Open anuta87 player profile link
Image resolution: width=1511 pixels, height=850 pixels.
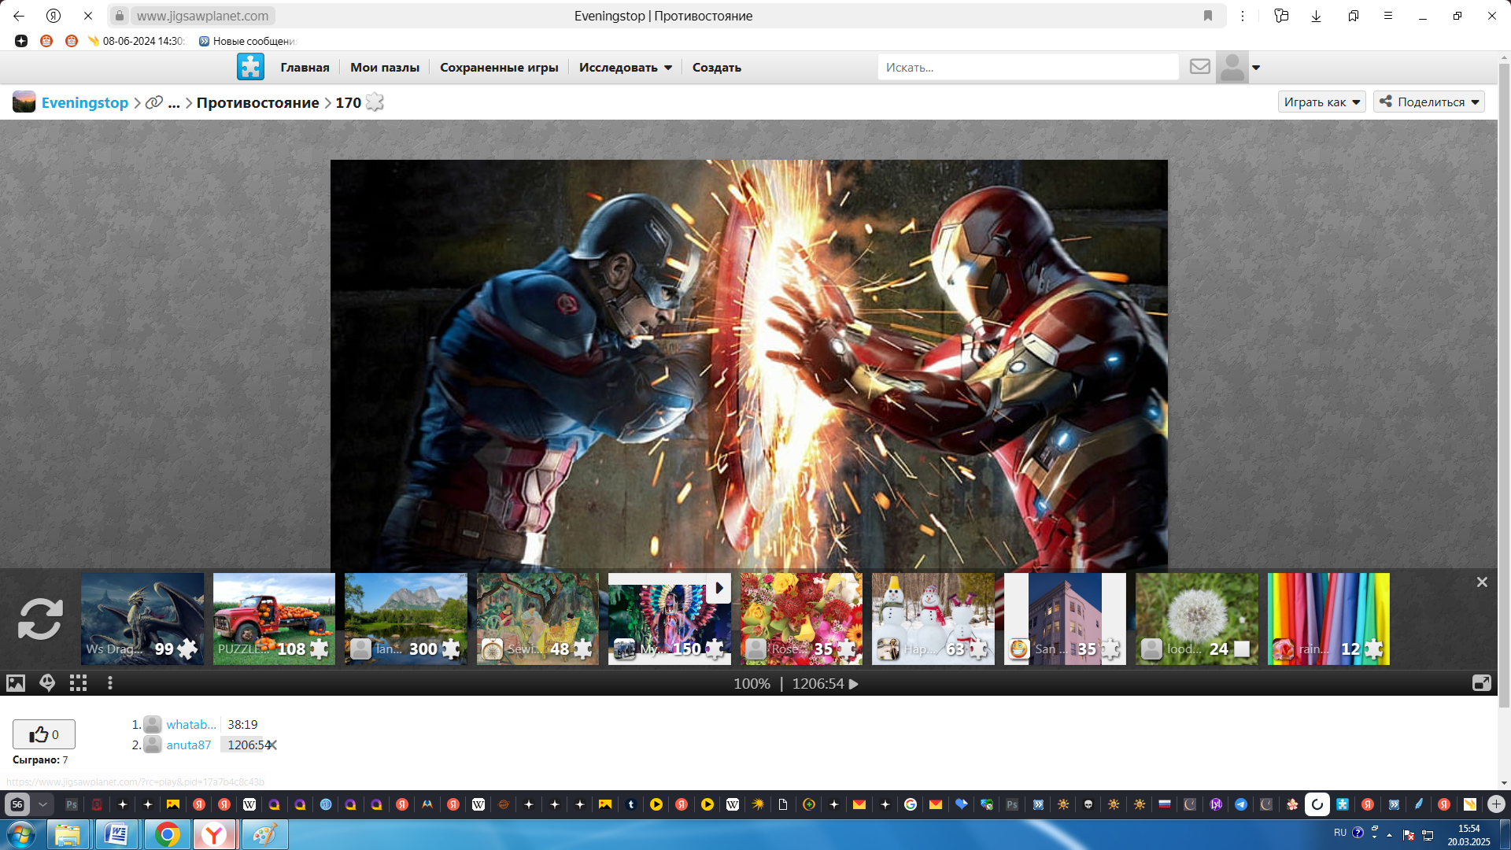pyautogui.click(x=188, y=745)
